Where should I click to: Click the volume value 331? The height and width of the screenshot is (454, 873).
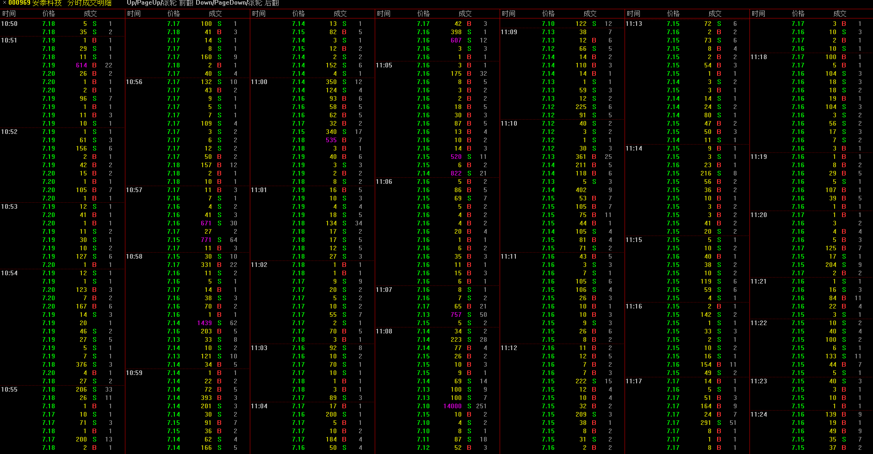tap(206, 265)
